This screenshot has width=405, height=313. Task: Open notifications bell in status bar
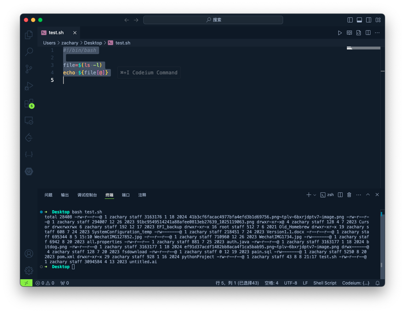[x=377, y=283]
